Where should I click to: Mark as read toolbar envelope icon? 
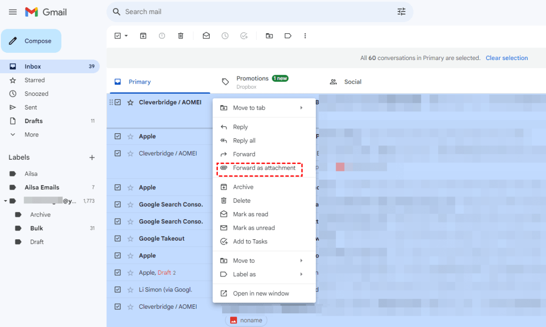coord(206,35)
